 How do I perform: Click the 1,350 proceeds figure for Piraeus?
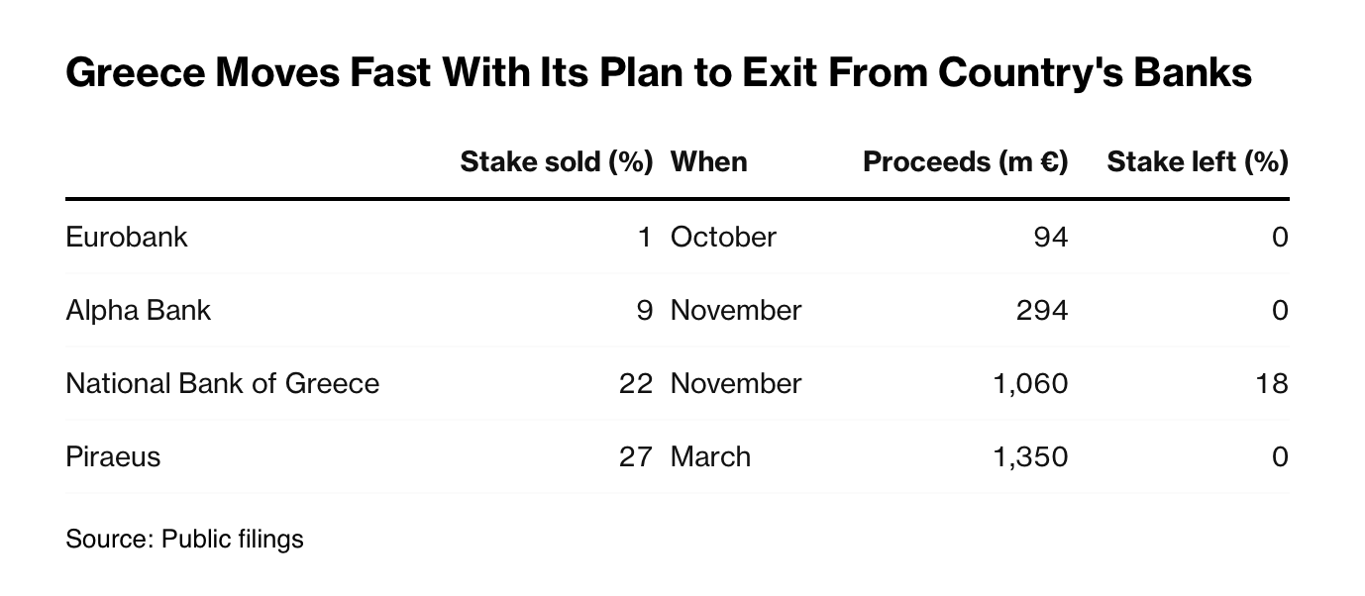[x=1030, y=457]
